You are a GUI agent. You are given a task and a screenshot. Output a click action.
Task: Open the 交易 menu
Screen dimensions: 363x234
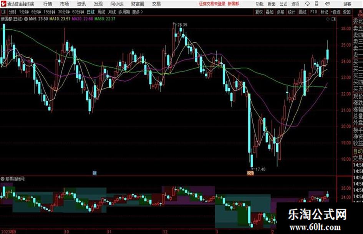(156, 4)
